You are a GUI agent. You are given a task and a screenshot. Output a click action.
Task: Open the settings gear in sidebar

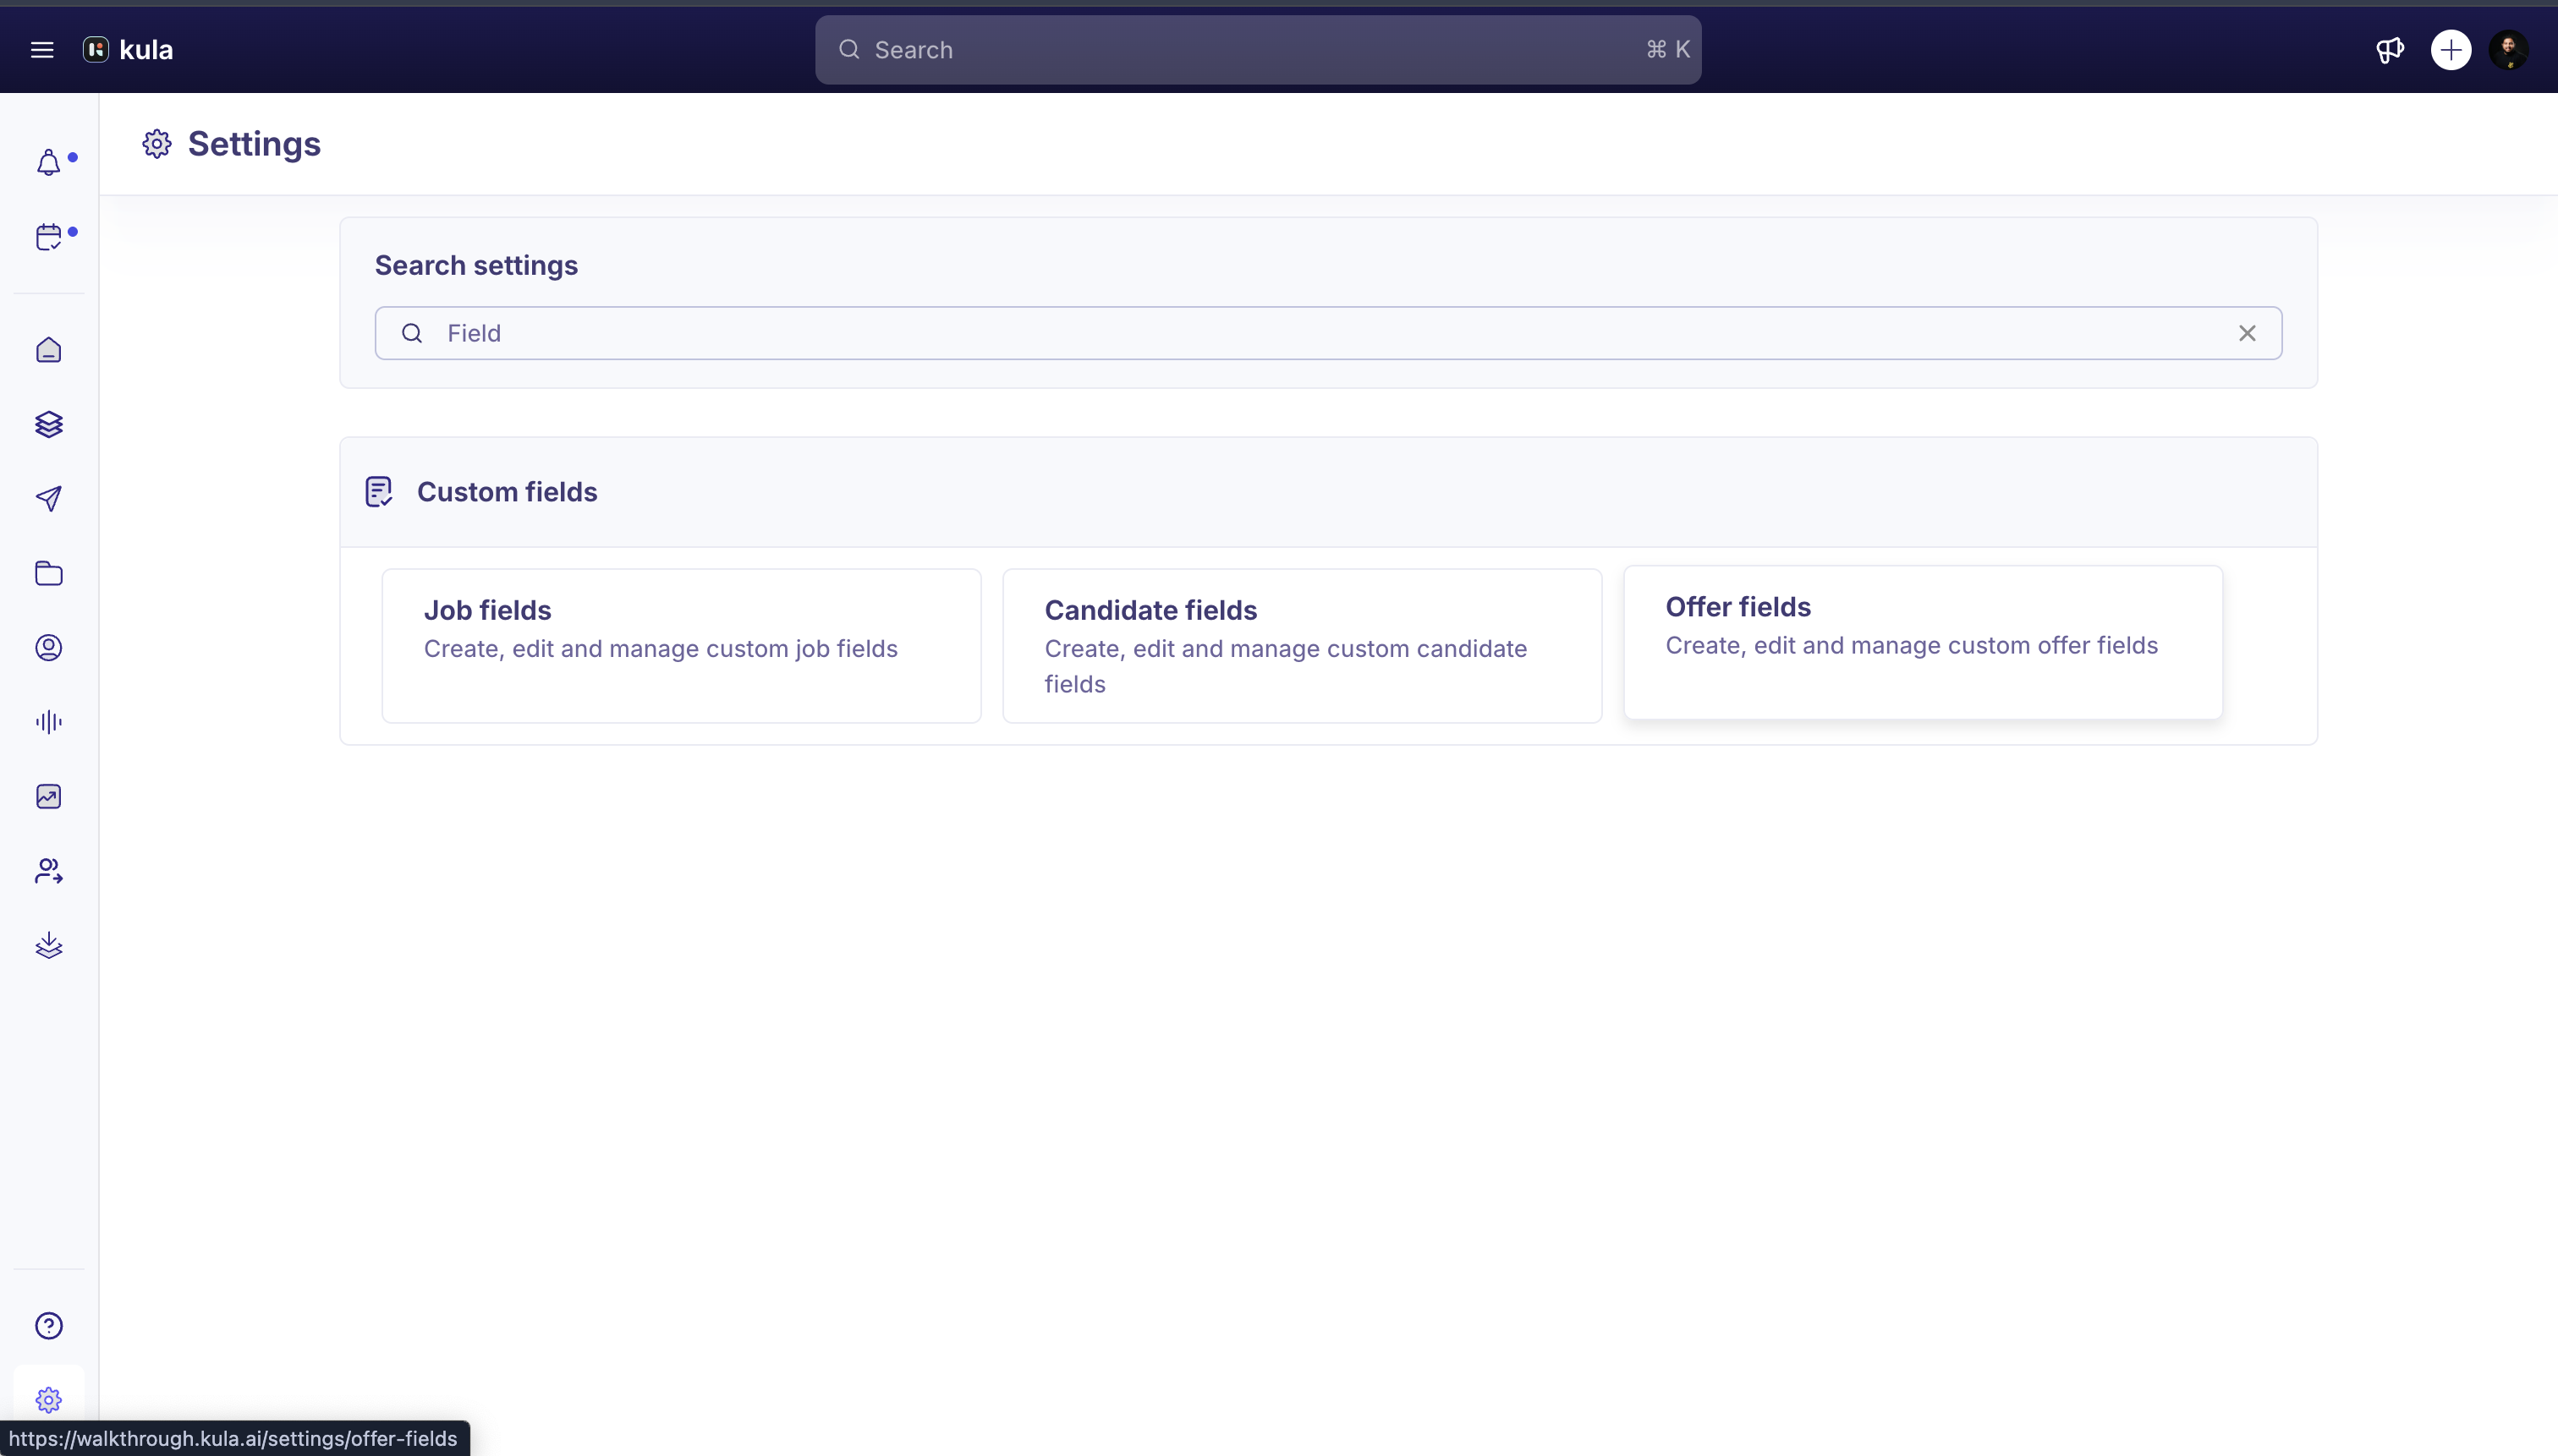pos(49,1400)
